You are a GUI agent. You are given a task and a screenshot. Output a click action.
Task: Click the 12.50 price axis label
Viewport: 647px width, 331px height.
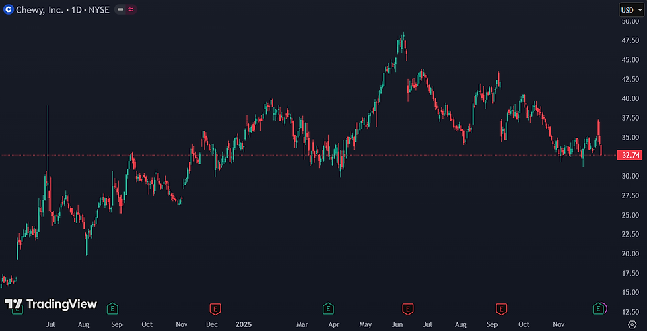click(x=630, y=312)
